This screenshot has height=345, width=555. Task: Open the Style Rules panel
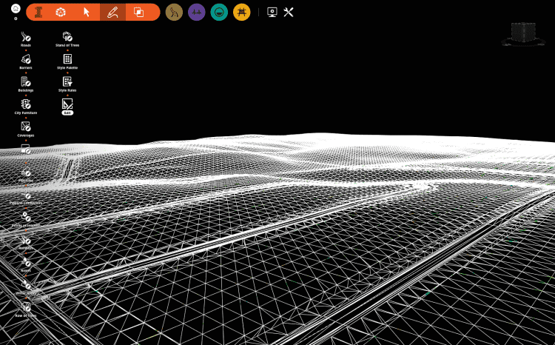[x=67, y=82]
